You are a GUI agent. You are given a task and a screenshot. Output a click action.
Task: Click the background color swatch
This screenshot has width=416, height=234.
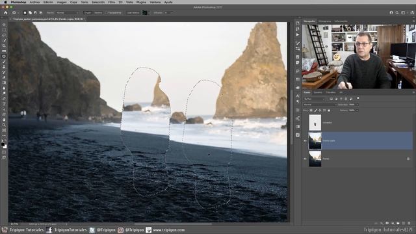[5, 147]
